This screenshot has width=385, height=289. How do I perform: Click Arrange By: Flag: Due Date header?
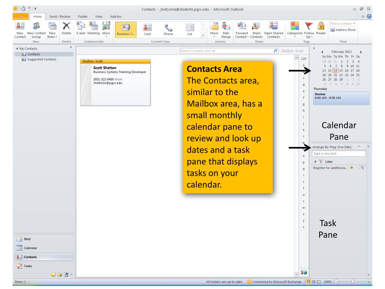click(332, 147)
